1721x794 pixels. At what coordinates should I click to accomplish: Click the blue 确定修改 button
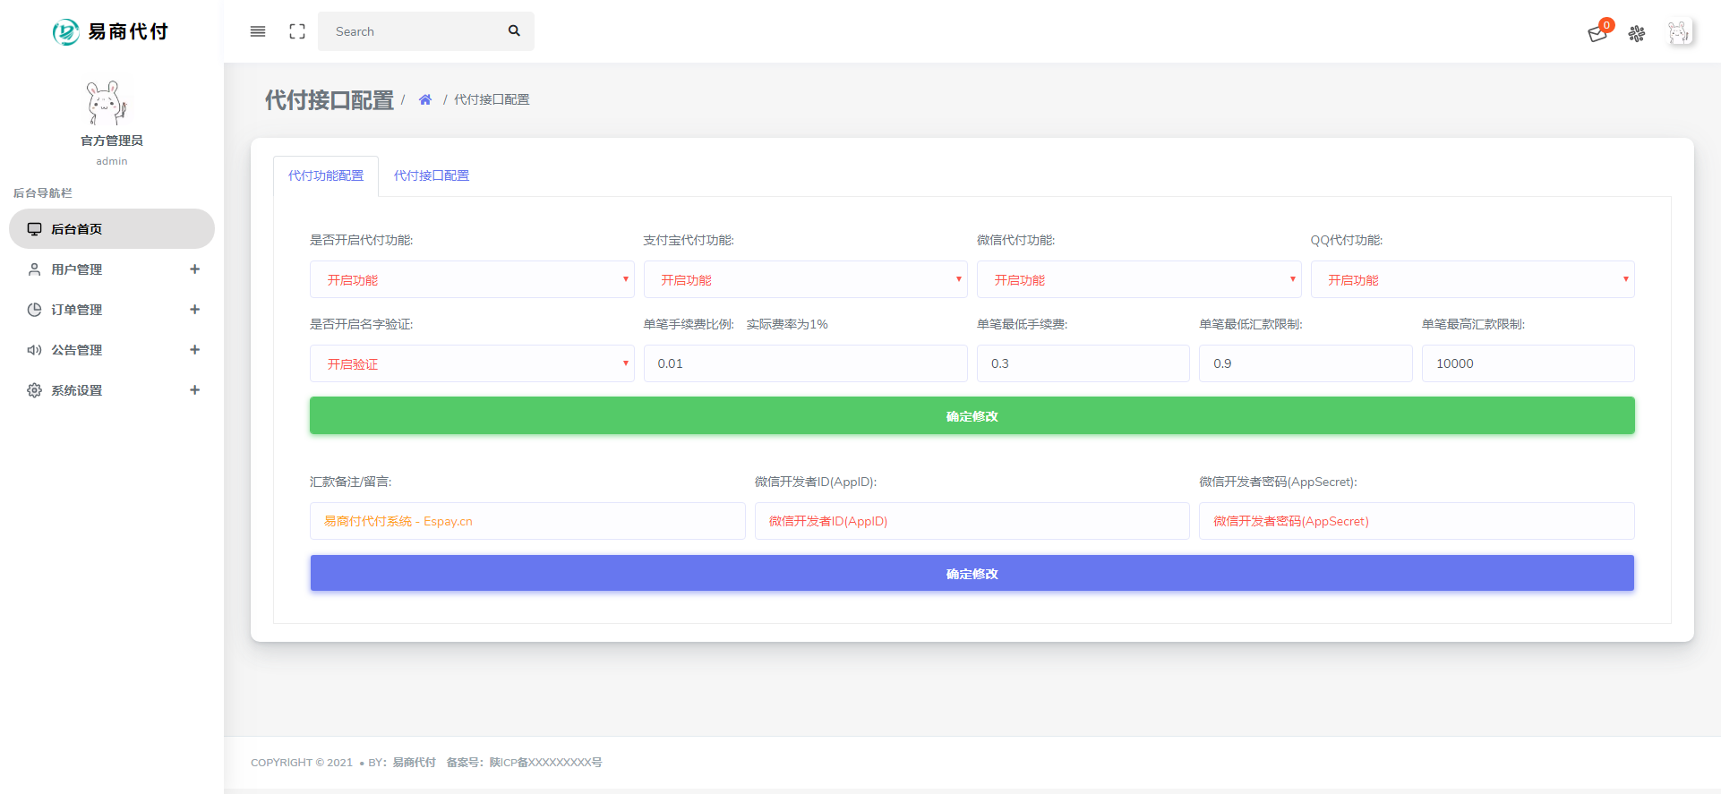pos(972,574)
